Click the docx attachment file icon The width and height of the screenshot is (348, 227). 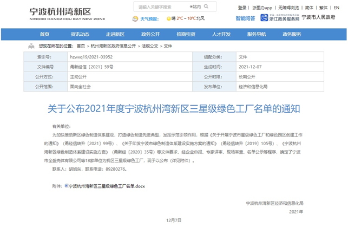66,185
